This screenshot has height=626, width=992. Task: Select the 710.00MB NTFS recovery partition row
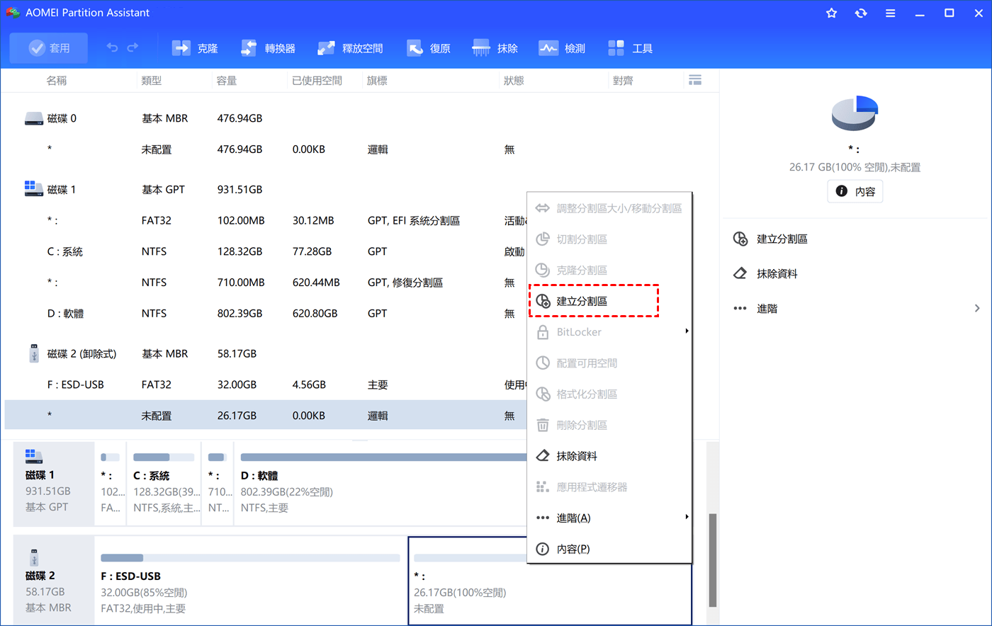[266, 282]
